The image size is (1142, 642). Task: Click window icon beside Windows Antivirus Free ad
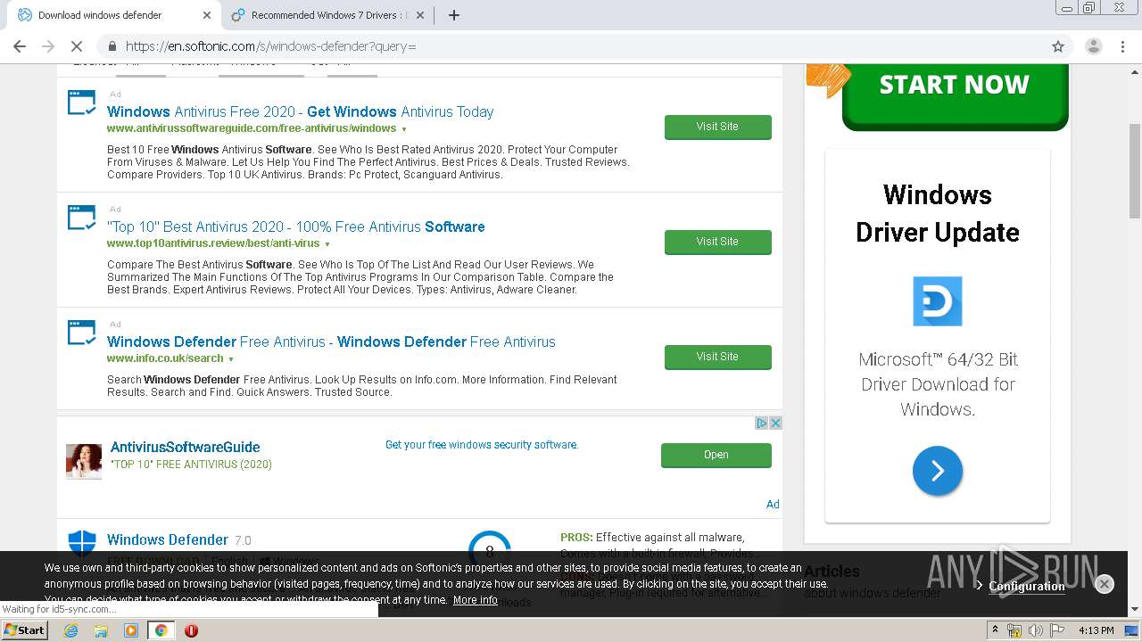[82, 103]
